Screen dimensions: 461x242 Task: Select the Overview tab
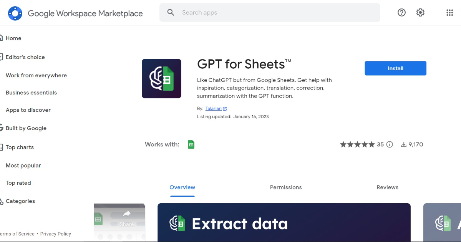pyautogui.click(x=182, y=187)
